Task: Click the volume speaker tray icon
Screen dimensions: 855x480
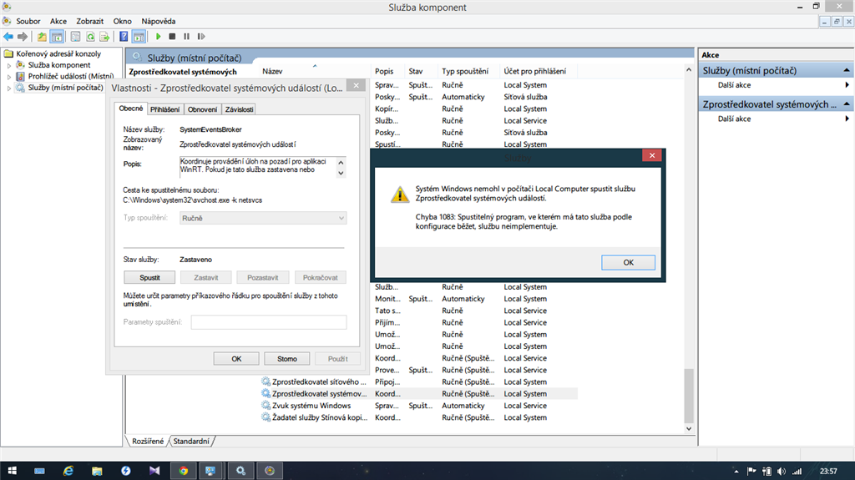Action: 782,472
